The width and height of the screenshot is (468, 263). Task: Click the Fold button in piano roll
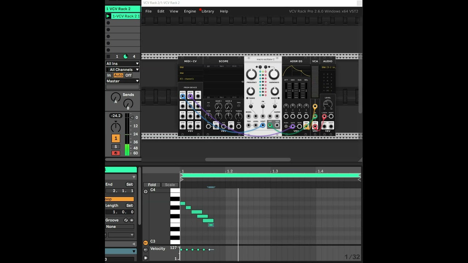[152, 185]
